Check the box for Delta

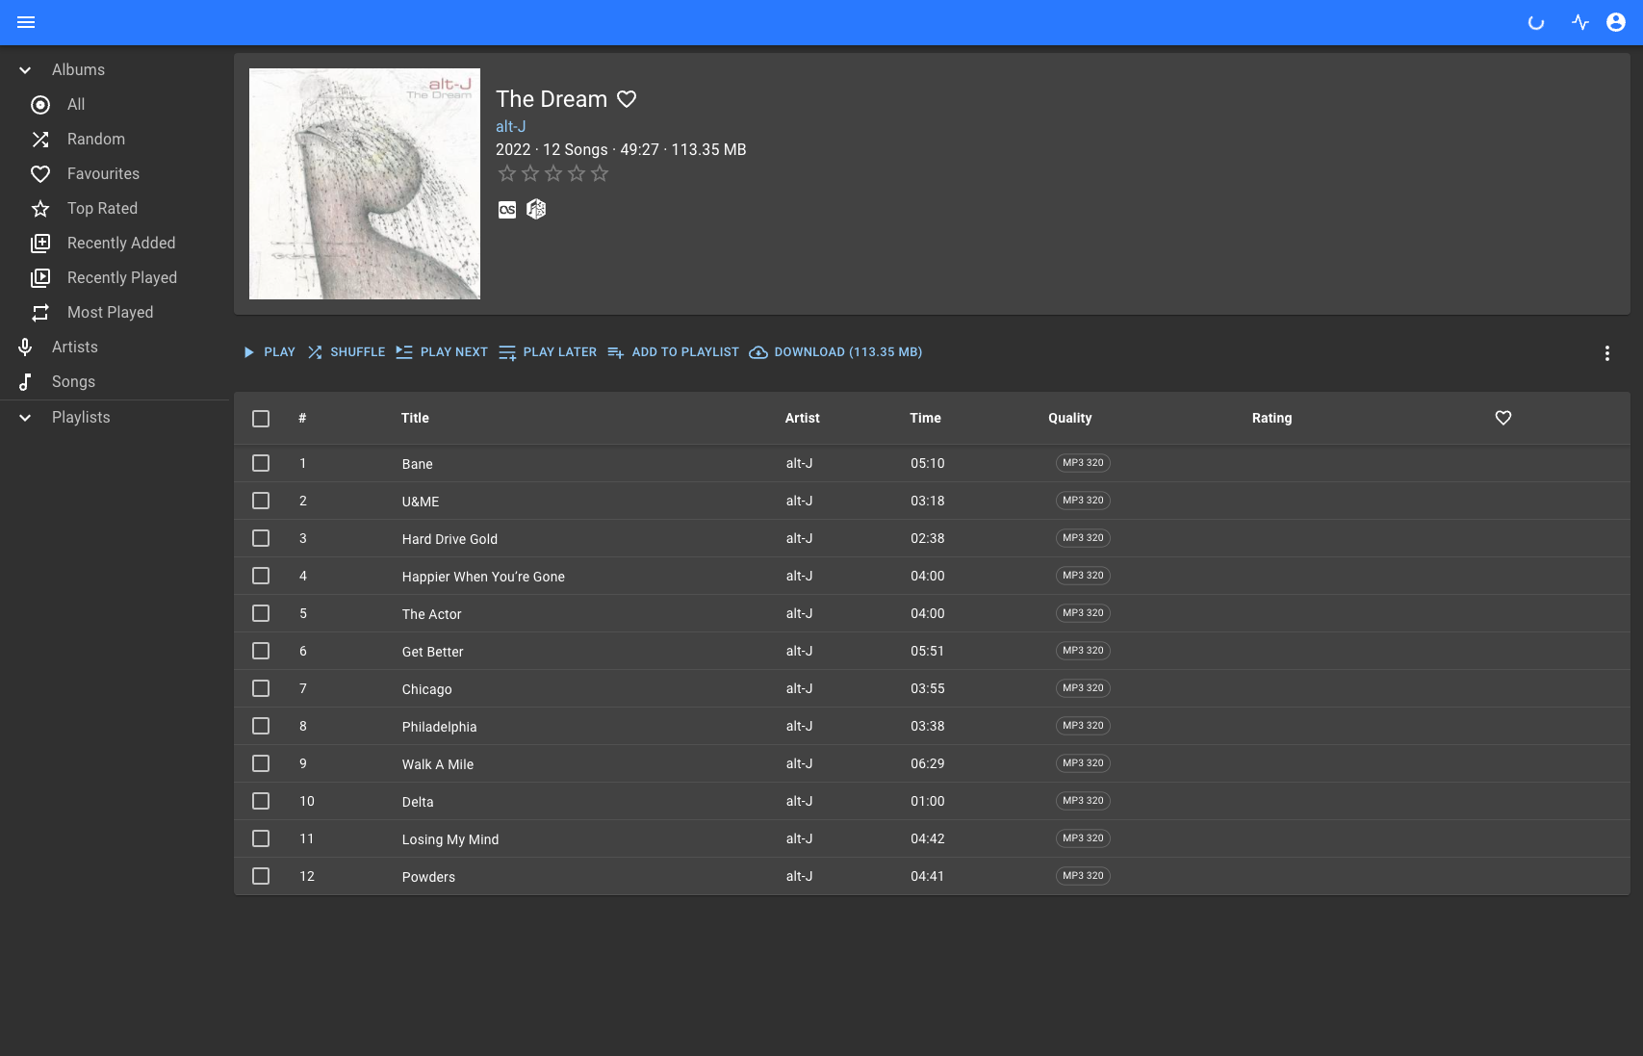tap(261, 801)
